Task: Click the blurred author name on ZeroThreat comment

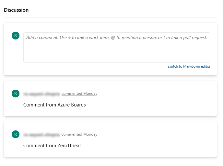Action: (41, 135)
